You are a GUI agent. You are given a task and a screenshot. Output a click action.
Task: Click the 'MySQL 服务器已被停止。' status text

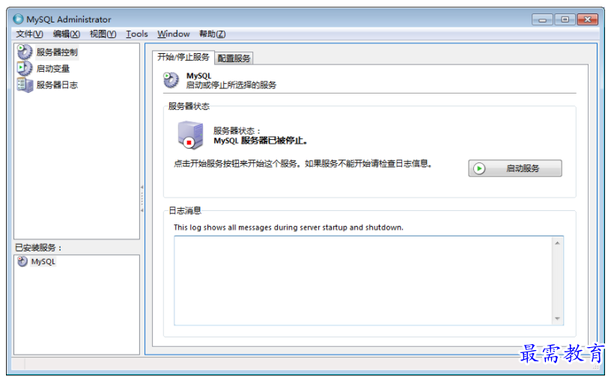point(261,141)
